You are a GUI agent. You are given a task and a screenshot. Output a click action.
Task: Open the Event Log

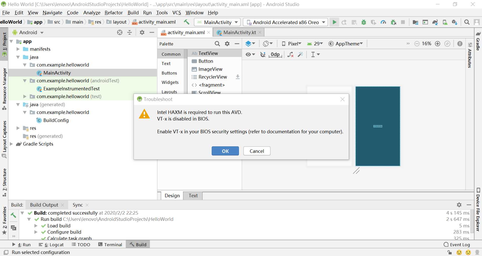457,244
